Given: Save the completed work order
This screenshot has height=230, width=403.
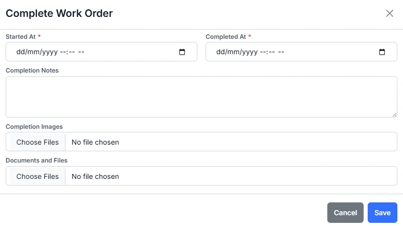Looking at the screenshot, I should click(x=382, y=213).
